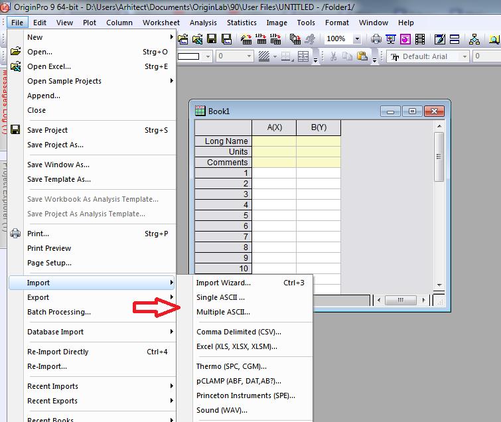Click the Print toolbar icon
Image resolution: width=501 pixels, height=422 pixels.
tap(376, 39)
